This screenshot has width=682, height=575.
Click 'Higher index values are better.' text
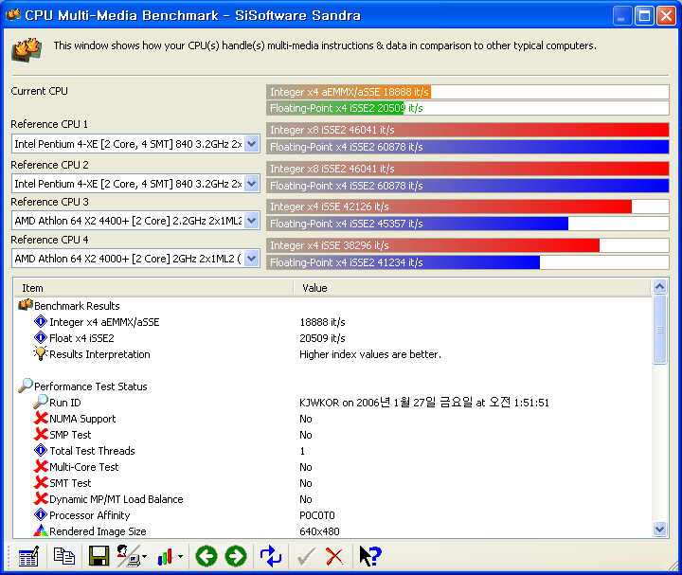(370, 354)
